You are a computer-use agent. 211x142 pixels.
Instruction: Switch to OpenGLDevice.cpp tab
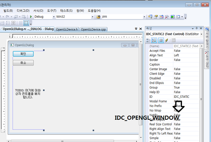pyautogui.click(x=93, y=29)
